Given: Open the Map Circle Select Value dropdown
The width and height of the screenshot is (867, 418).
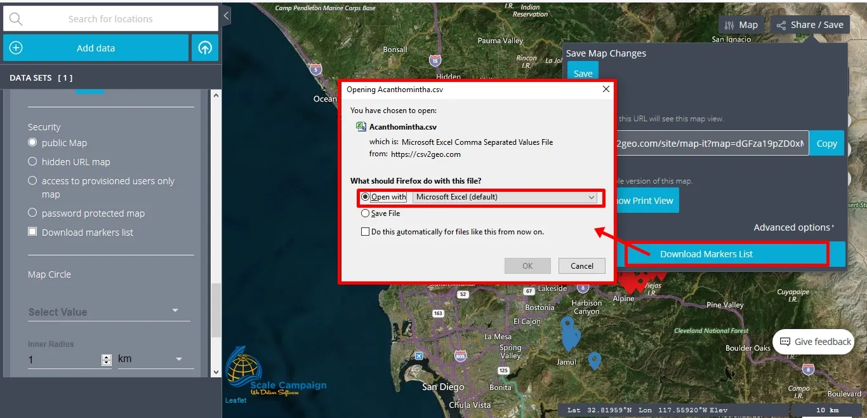Looking at the screenshot, I should pyautogui.click(x=104, y=312).
